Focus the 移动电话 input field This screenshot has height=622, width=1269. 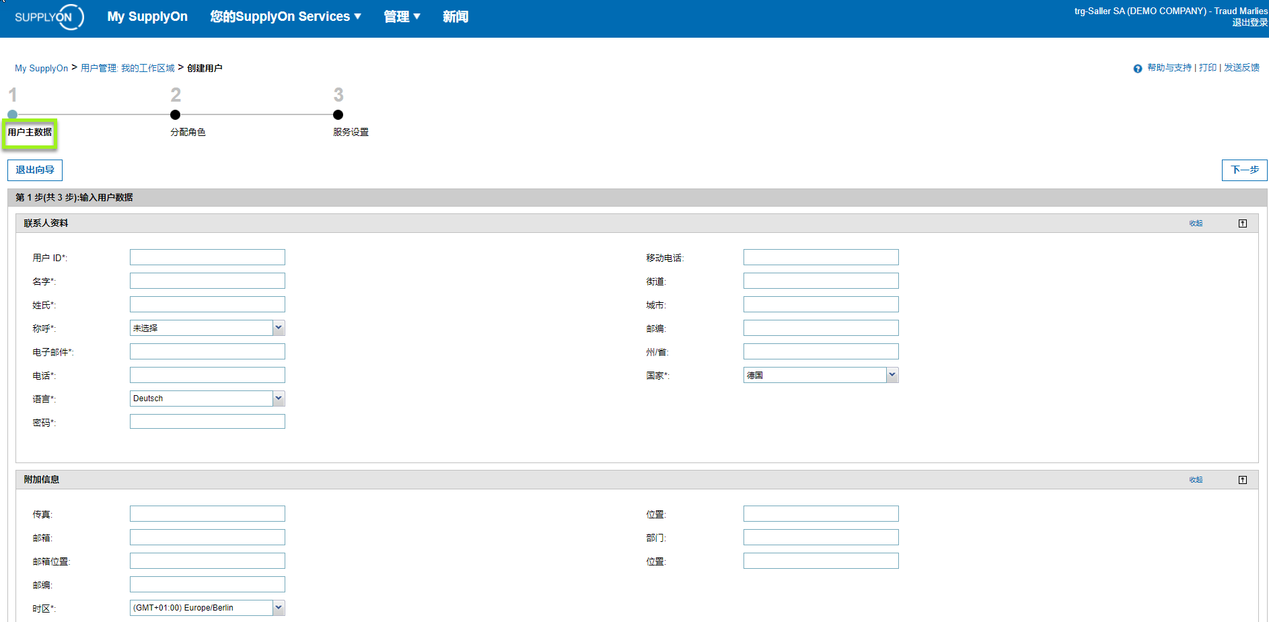coord(821,257)
